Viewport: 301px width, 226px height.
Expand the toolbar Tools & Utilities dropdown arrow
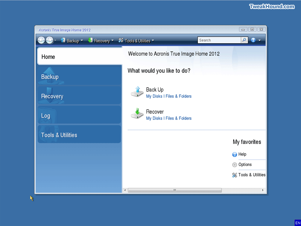(153, 41)
